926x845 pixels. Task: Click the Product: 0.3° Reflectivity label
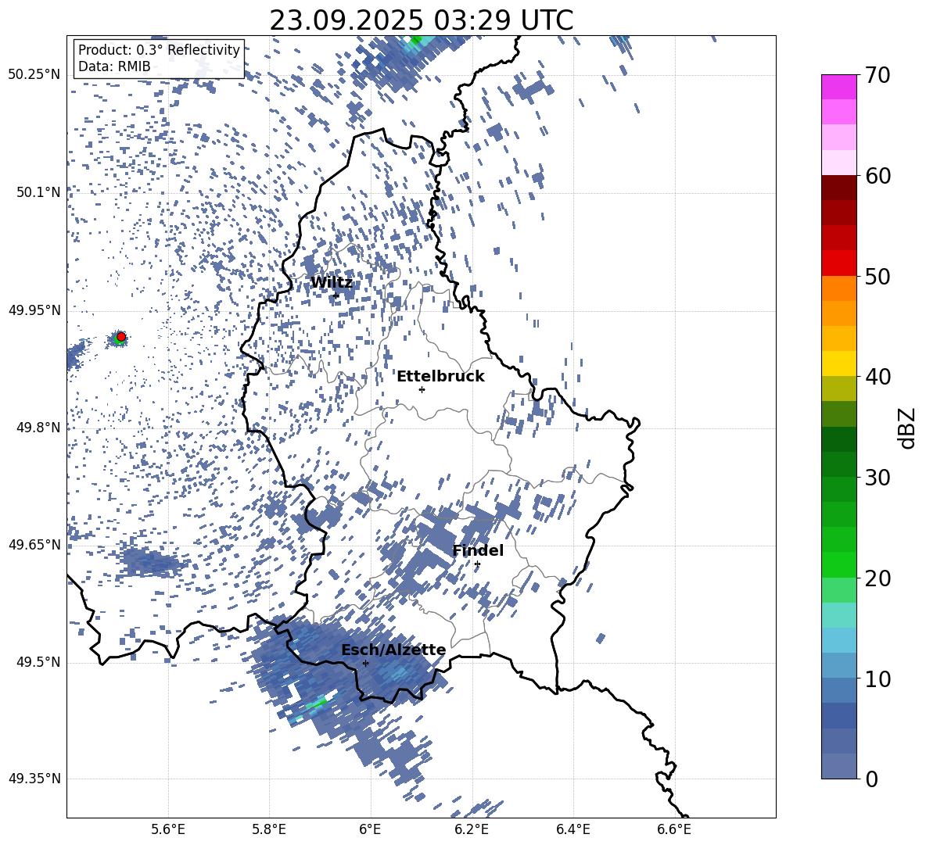click(159, 49)
